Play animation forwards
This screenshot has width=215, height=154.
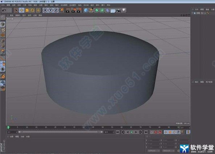(x=132, y=132)
